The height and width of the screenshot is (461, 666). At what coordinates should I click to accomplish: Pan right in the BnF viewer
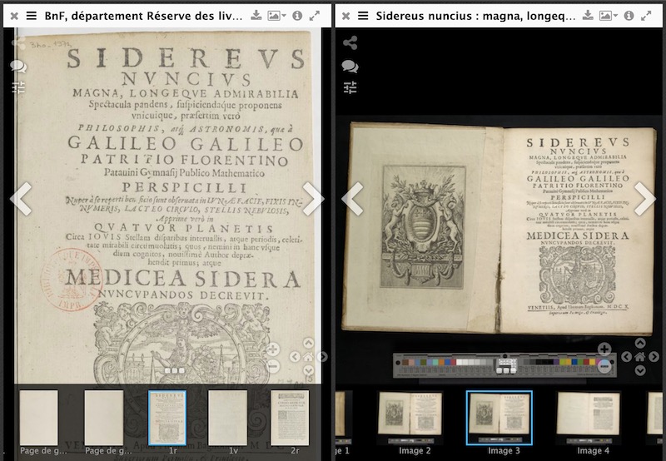pos(323,357)
